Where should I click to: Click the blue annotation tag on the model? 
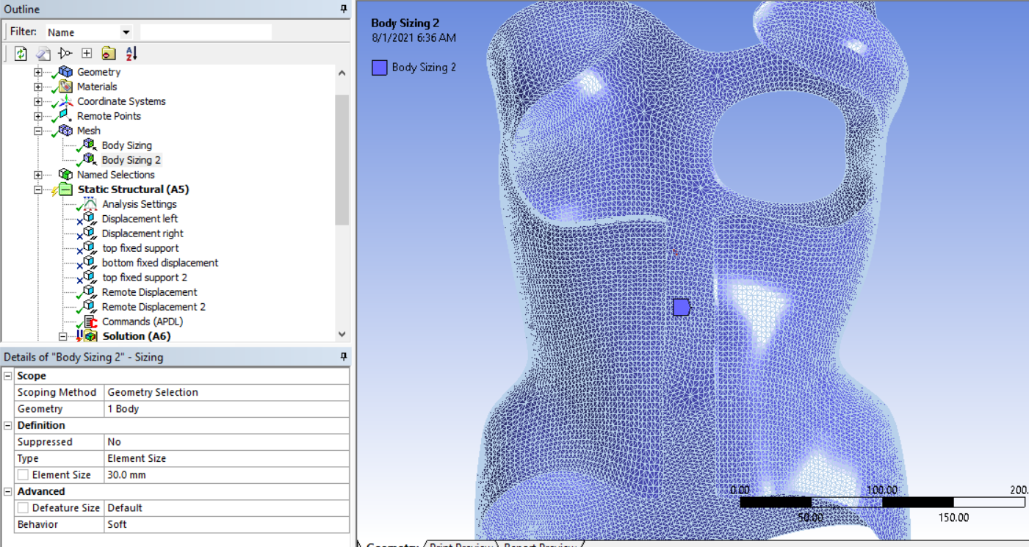click(x=682, y=307)
